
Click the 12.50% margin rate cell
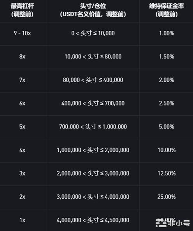click(x=167, y=173)
